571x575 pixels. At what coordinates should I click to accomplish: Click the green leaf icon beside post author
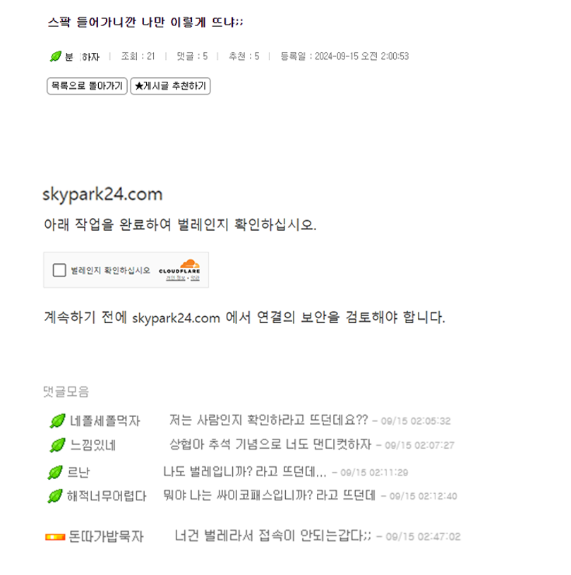[56, 56]
